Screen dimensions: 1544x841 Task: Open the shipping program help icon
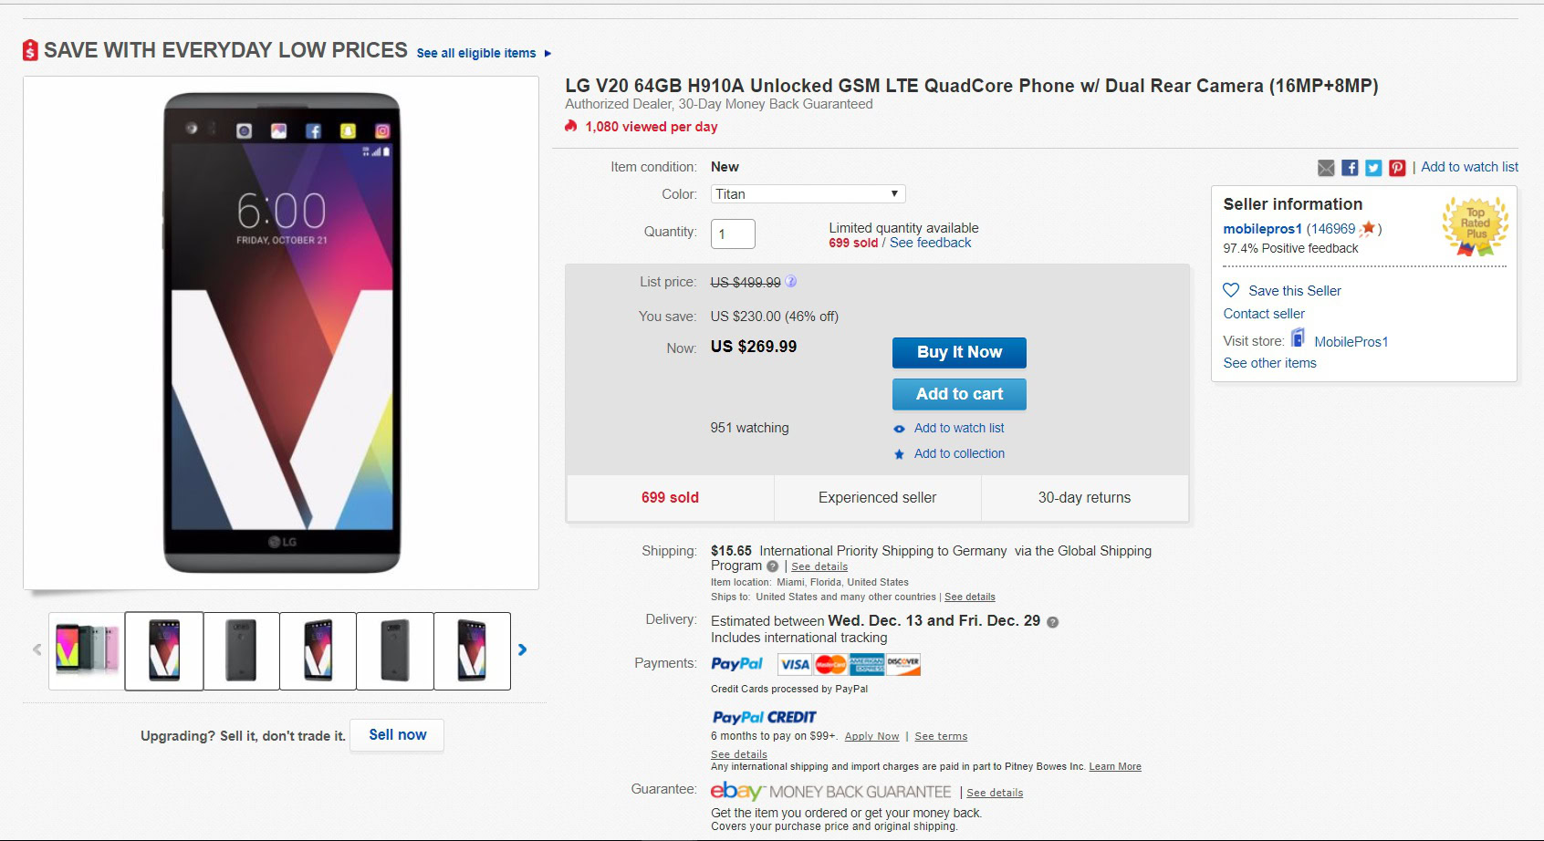pos(773,566)
